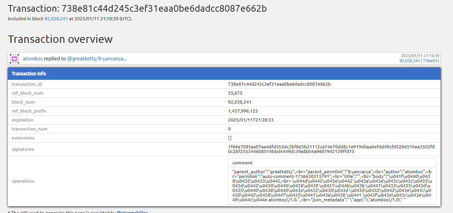Image resolution: width=453 pixels, height=213 pixels.
Task: Click the 92,038,241 block link in the overview row
Action: click(409, 61)
